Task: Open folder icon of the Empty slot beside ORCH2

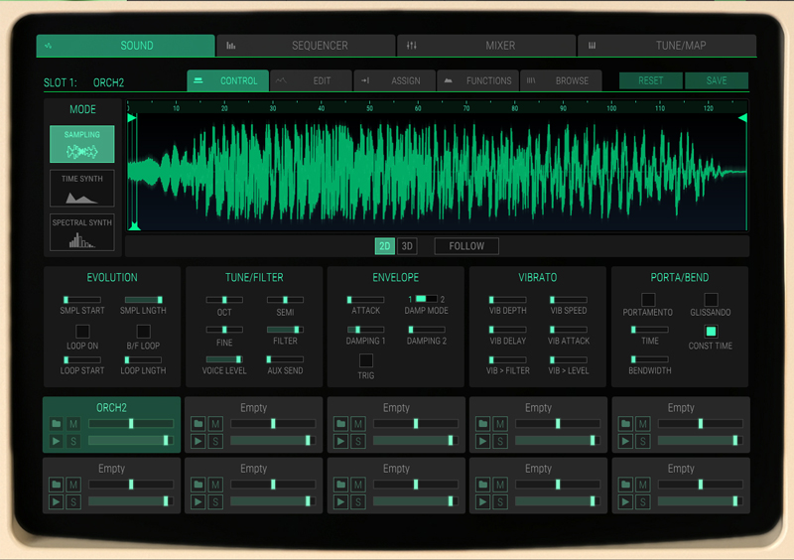Action: (198, 424)
